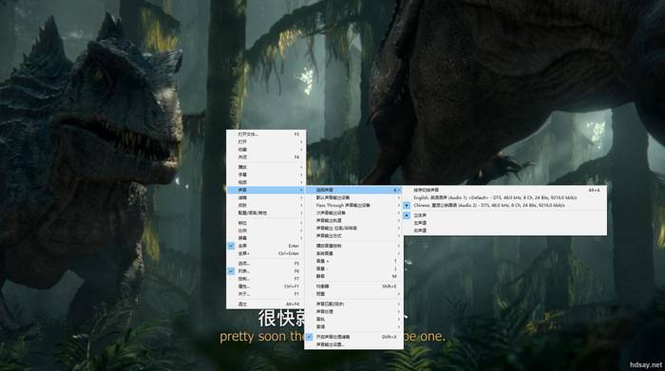Open the 选项 preferences F5 entry
Image resolution: width=665 pixels, height=371 pixels.
click(266, 264)
